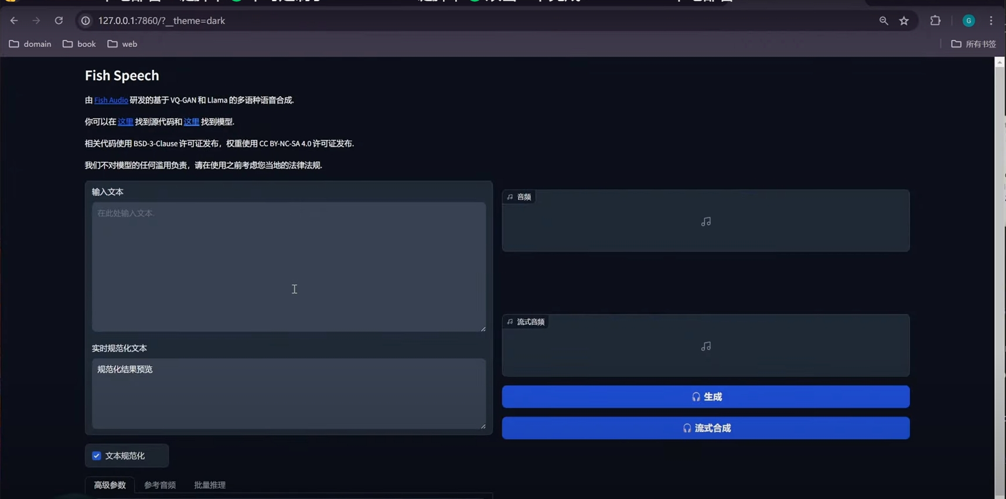Click the 生成 generate button
This screenshot has width=1006, height=499.
(705, 397)
